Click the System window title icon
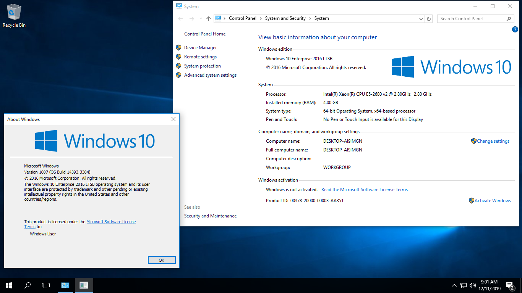 (179, 6)
